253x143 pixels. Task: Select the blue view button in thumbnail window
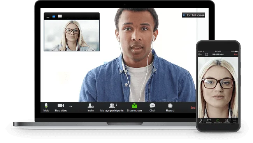click(54, 16)
